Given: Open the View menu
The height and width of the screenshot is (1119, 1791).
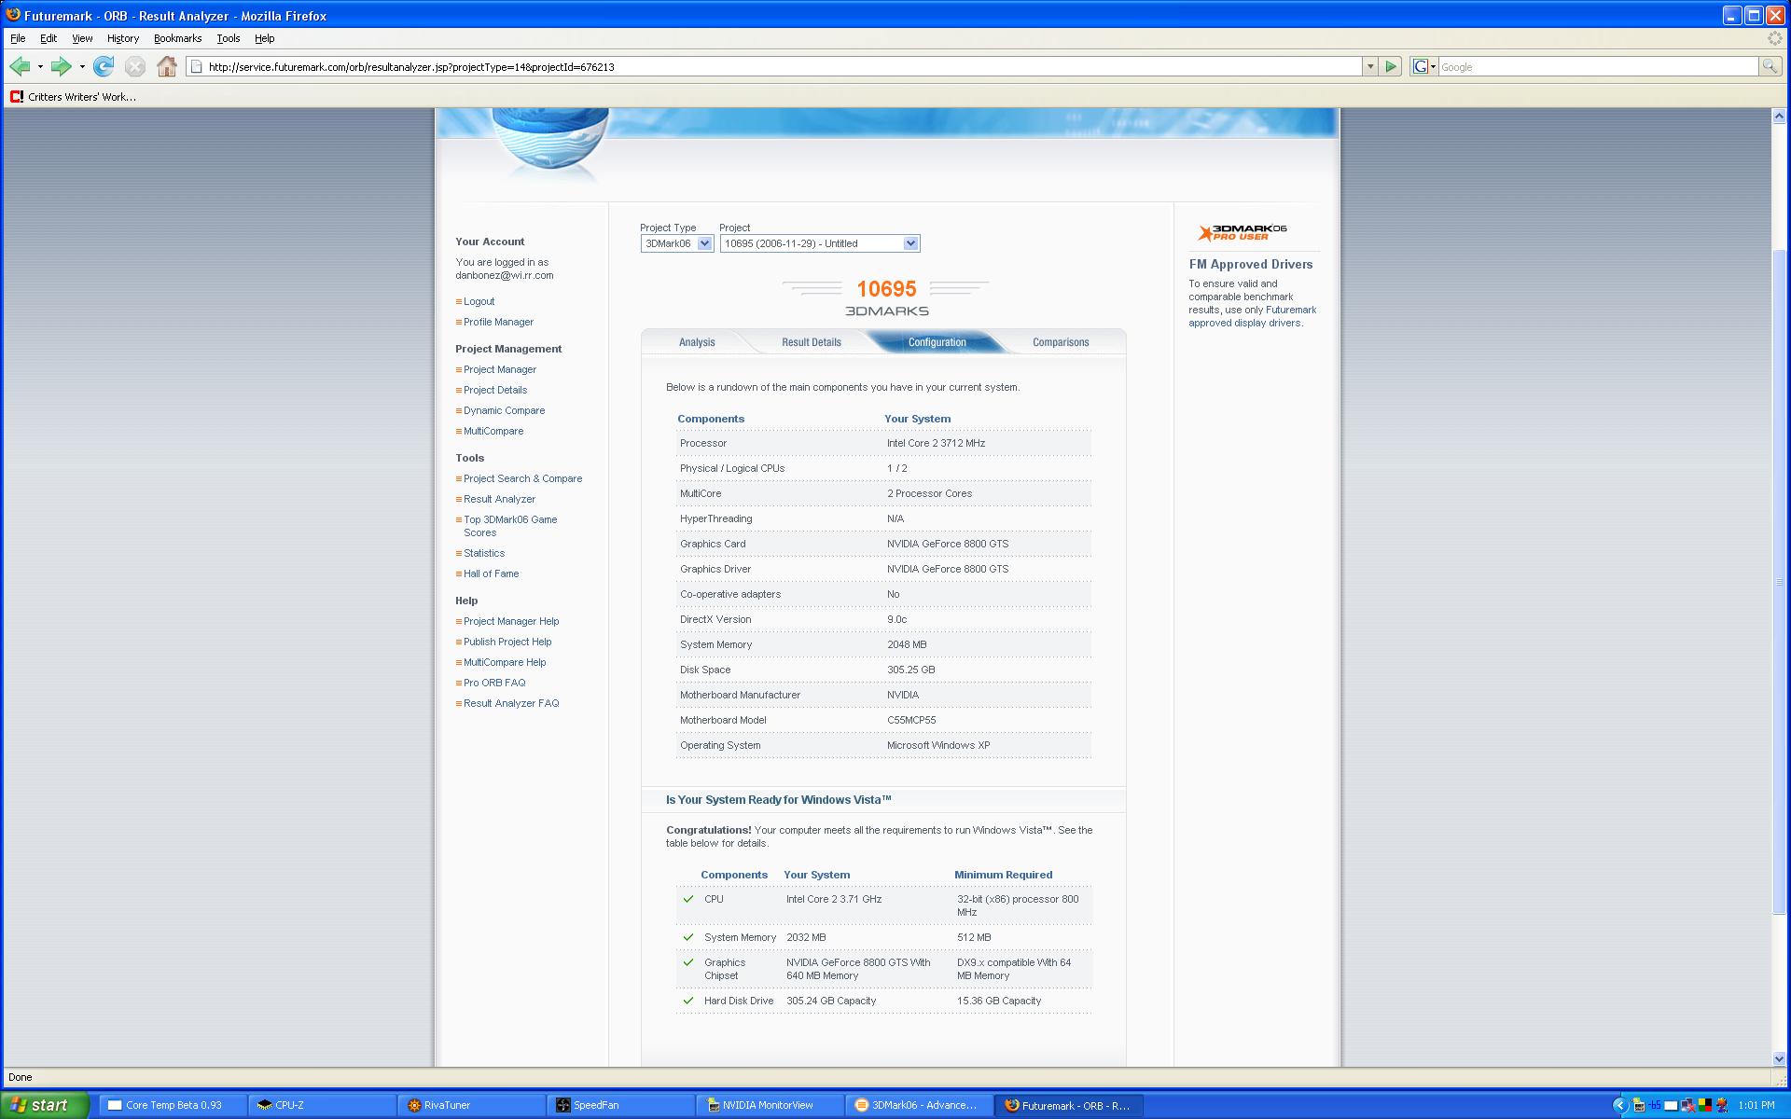Looking at the screenshot, I should 82,38.
